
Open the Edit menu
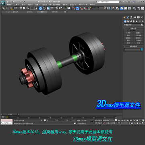coord(9,4)
